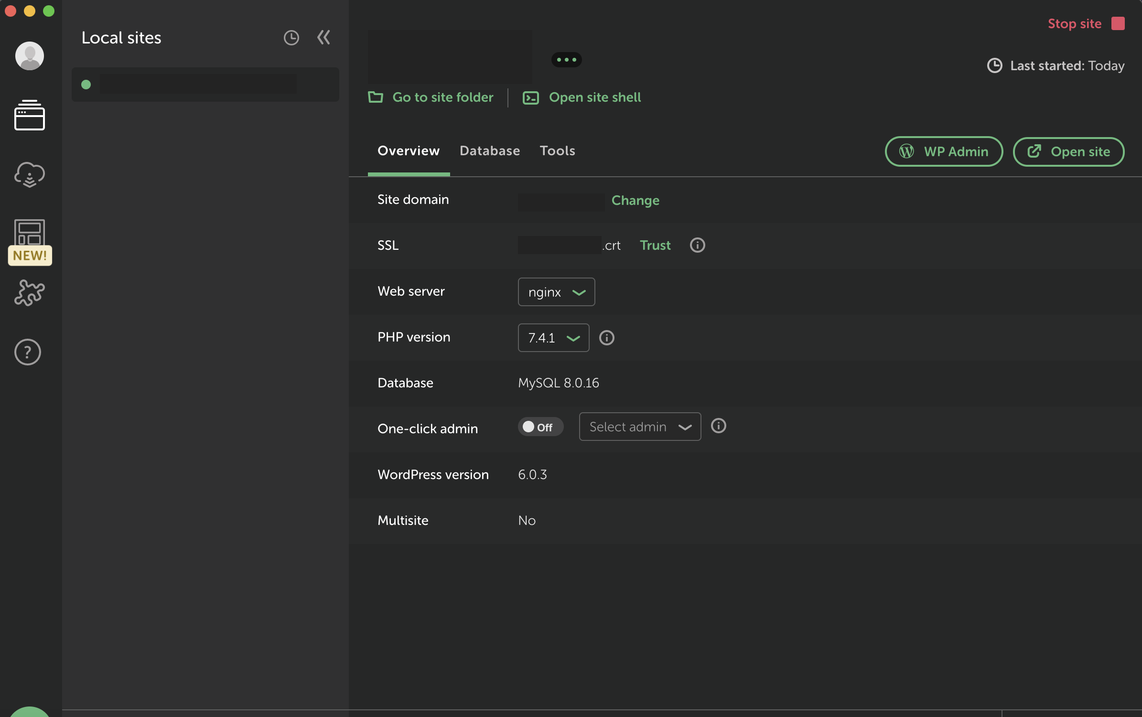Open the site options three-dot menu

pos(567,60)
